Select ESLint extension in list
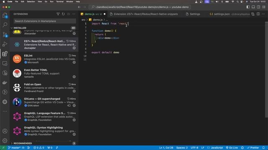Viewport: 268px width, 150px height. click(44, 59)
